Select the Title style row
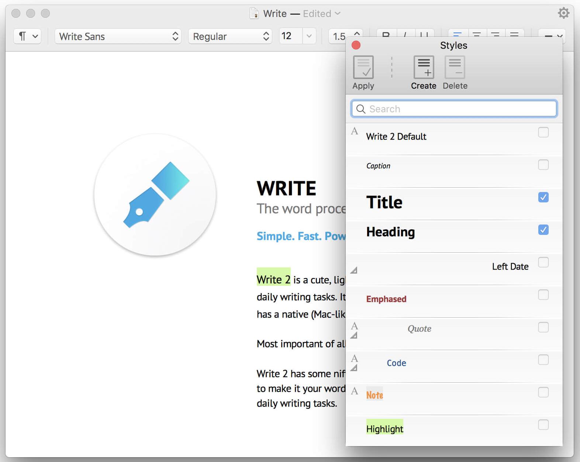This screenshot has height=462, width=580. [454, 204]
